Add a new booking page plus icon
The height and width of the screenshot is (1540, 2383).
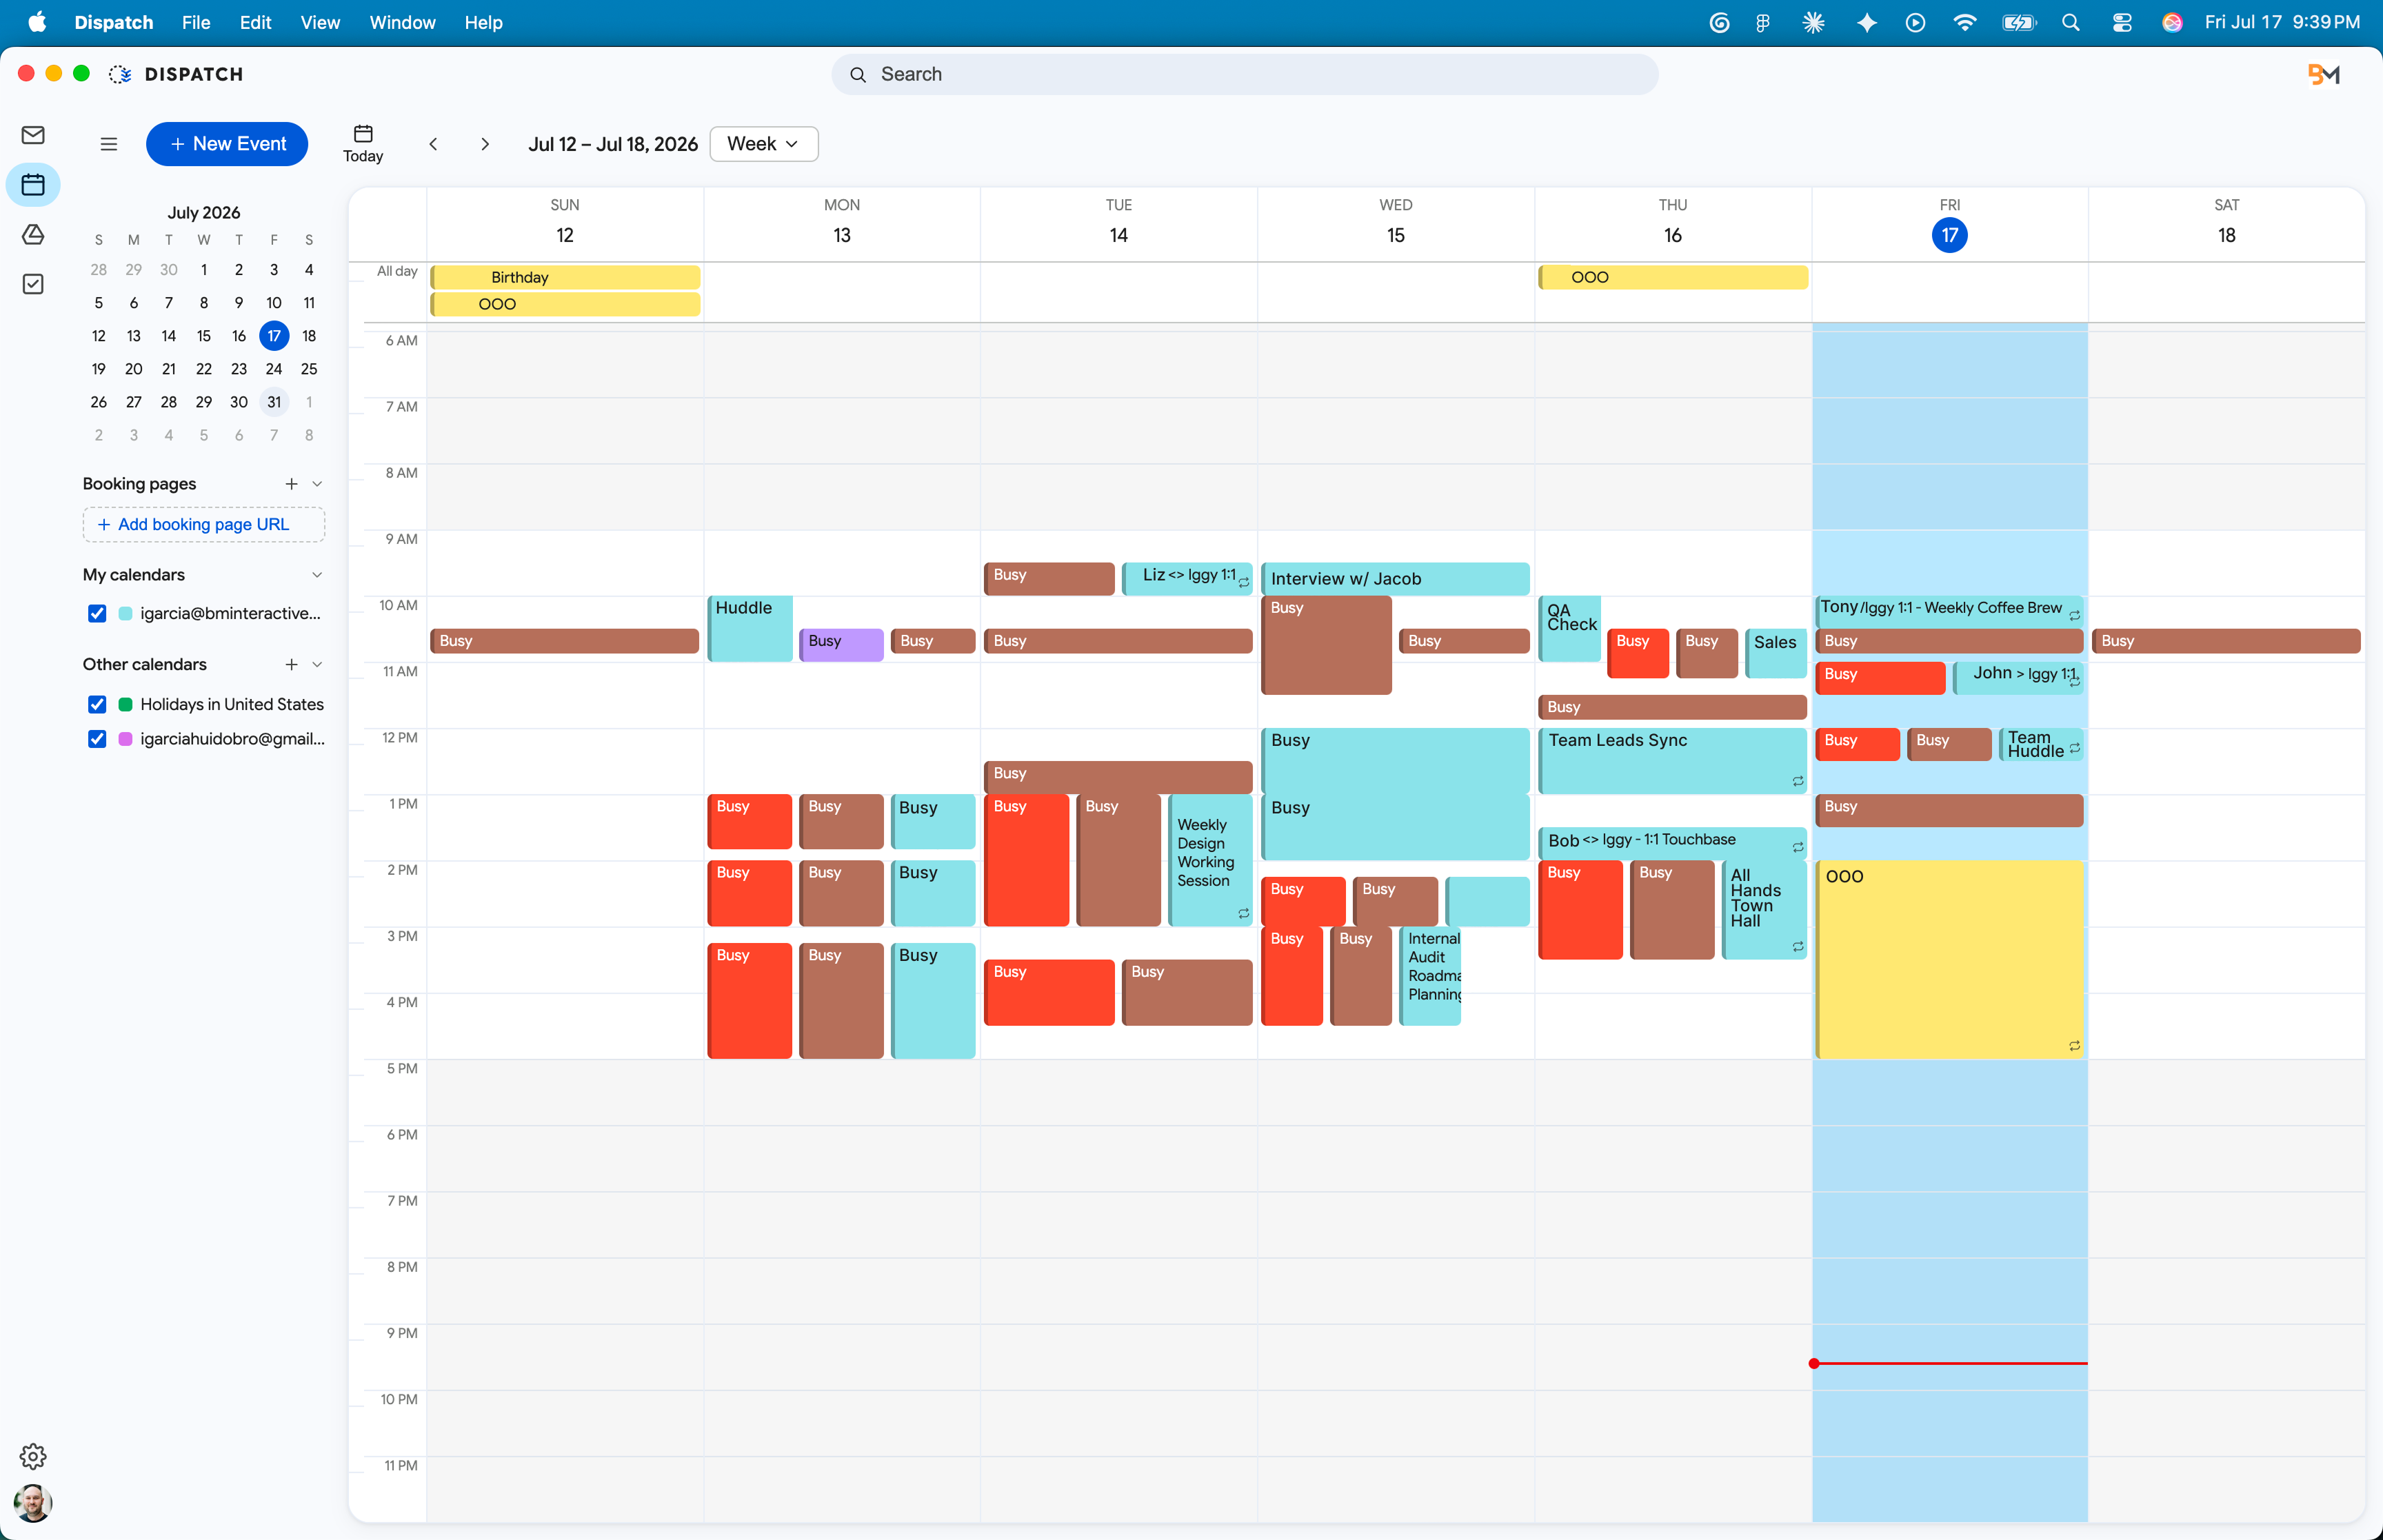291,484
